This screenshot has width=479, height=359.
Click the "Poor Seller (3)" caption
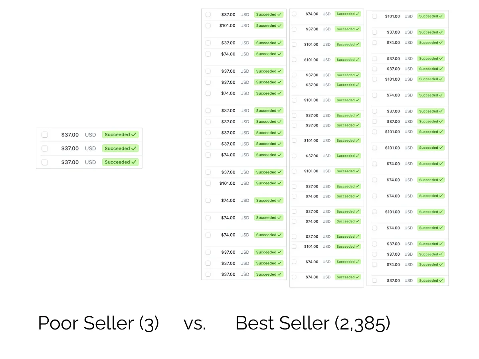tap(99, 323)
